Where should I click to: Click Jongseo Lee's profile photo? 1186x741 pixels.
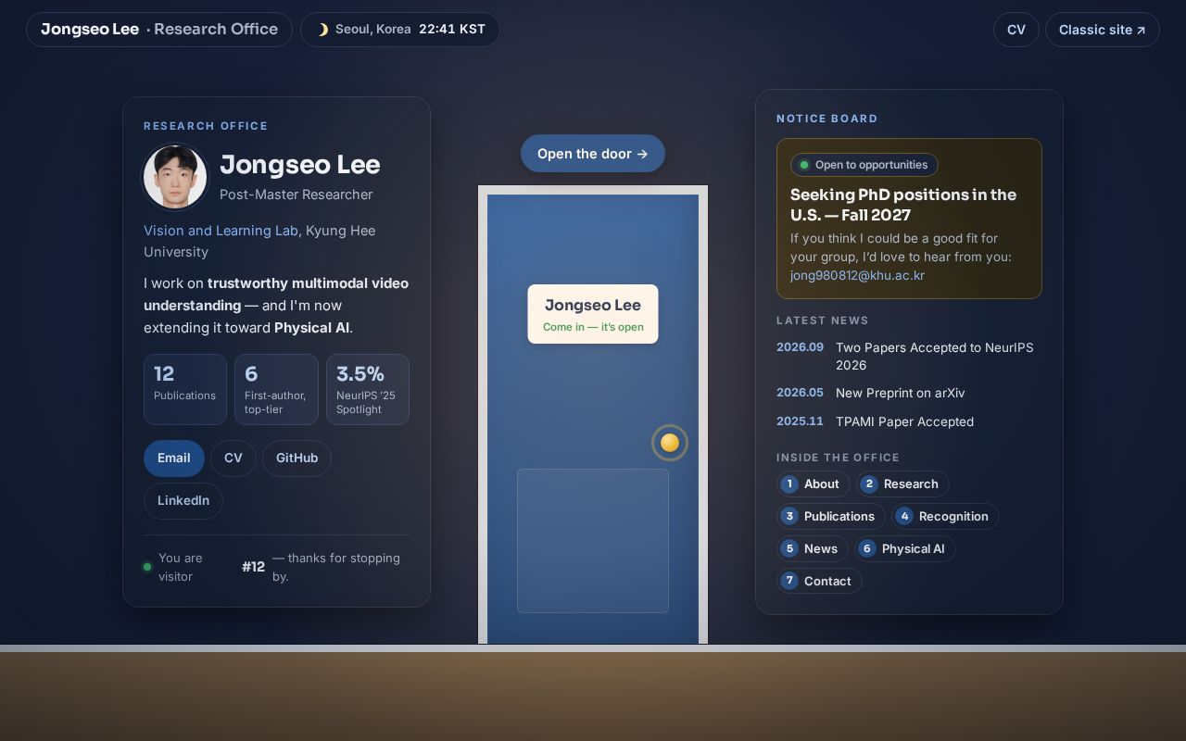click(x=175, y=177)
